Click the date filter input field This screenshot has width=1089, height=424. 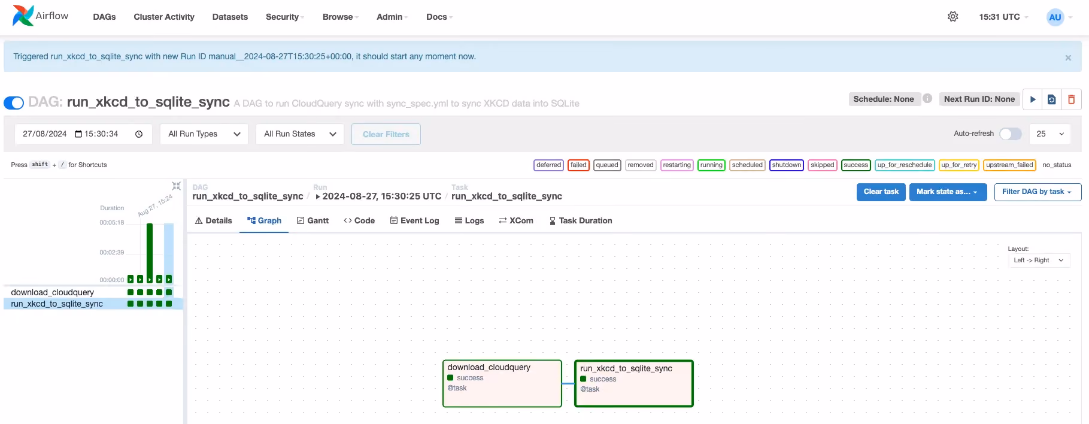point(83,134)
